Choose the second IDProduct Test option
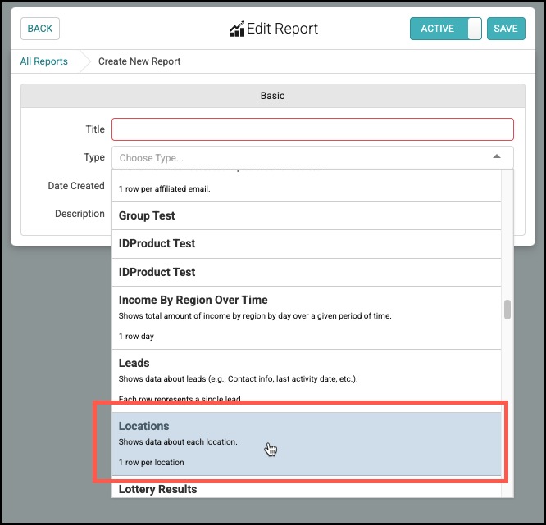This screenshot has width=546, height=525. pos(307,273)
